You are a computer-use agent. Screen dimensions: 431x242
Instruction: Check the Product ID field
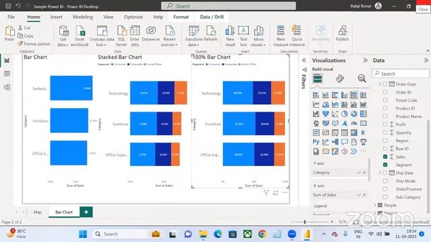tap(385, 108)
